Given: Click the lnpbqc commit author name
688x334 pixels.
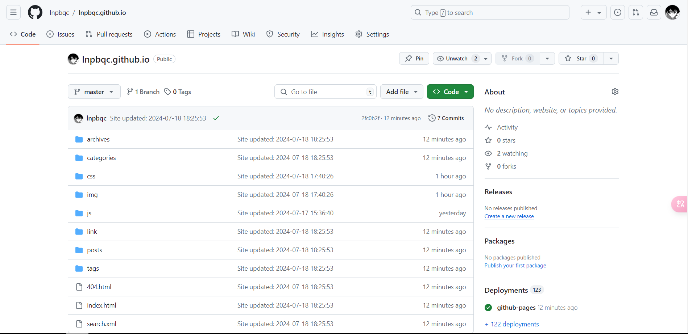Looking at the screenshot, I should pyautogui.click(x=96, y=118).
